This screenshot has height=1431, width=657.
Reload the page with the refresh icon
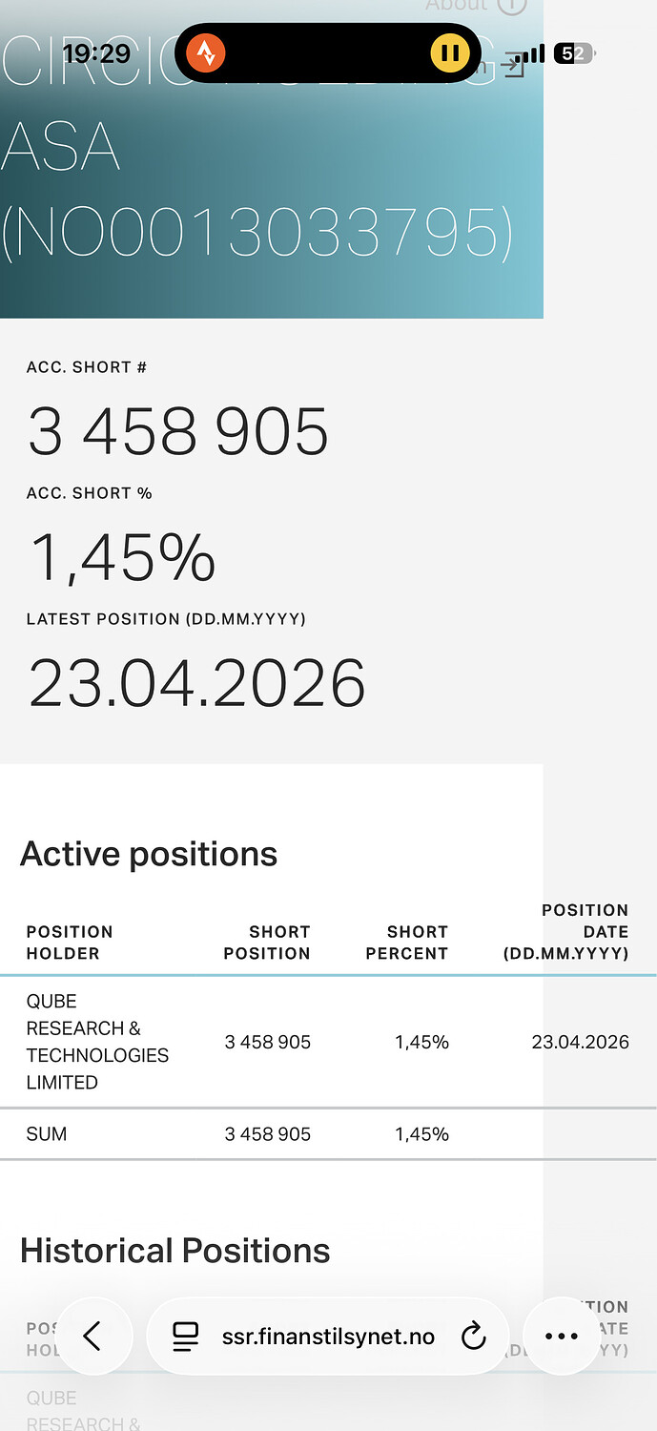474,1338
